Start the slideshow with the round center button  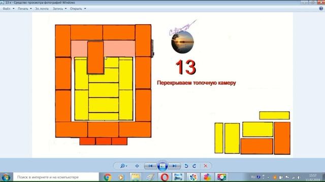[162, 166]
